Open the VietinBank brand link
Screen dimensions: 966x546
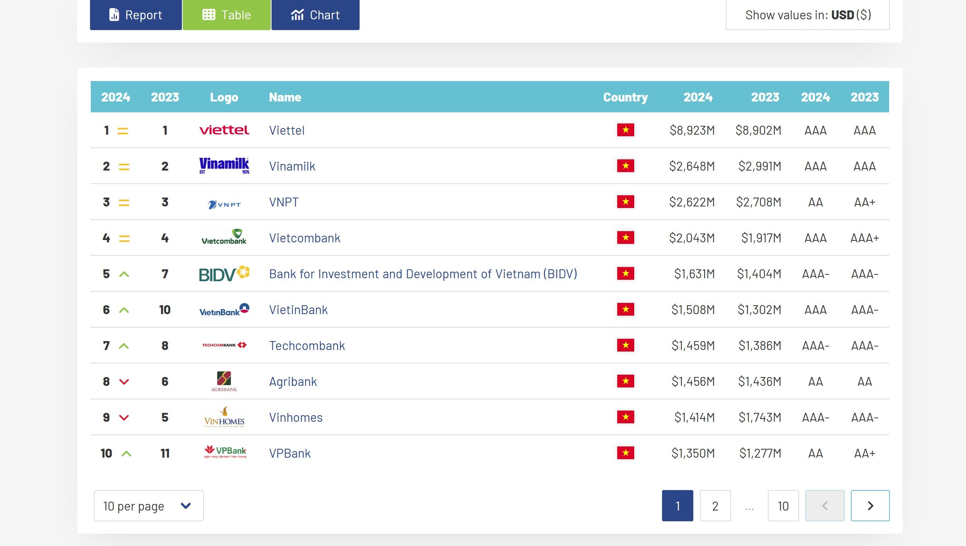298,310
